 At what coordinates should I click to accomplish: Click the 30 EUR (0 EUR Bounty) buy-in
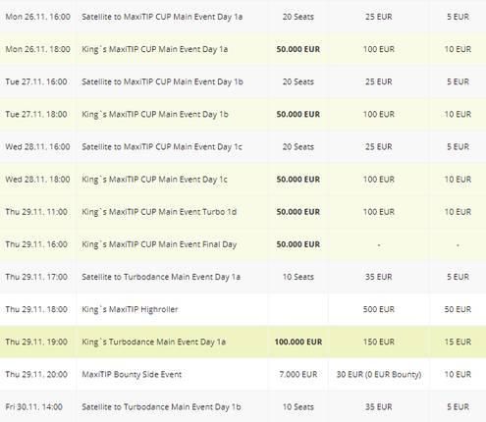(x=379, y=374)
